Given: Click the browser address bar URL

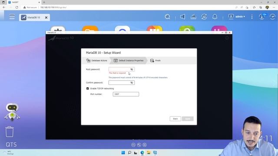Looking at the screenshot, I should 53,7.
